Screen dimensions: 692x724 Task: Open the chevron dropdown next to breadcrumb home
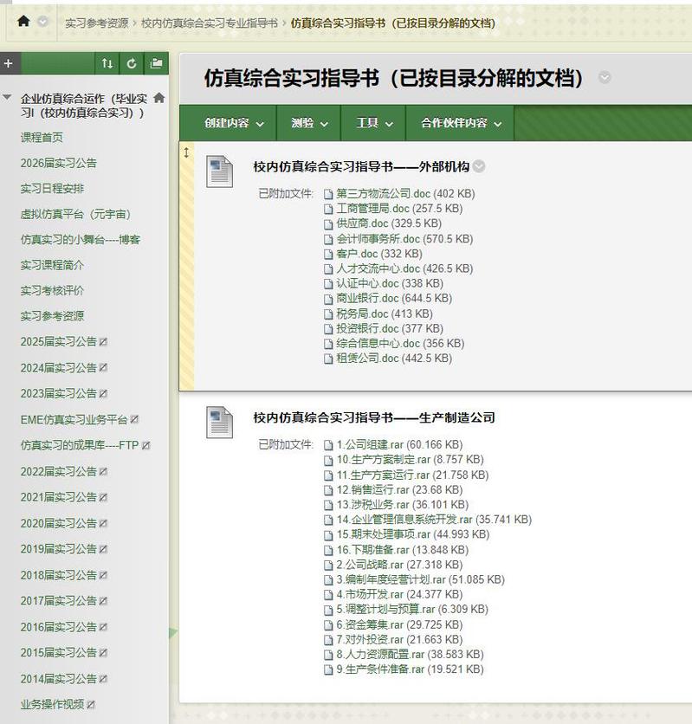click(x=43, y=22)
